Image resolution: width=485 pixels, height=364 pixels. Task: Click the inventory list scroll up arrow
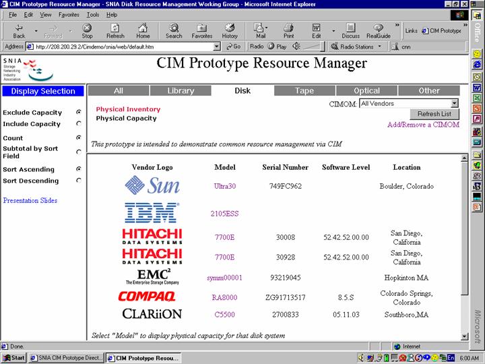click(x=464, y=158)
